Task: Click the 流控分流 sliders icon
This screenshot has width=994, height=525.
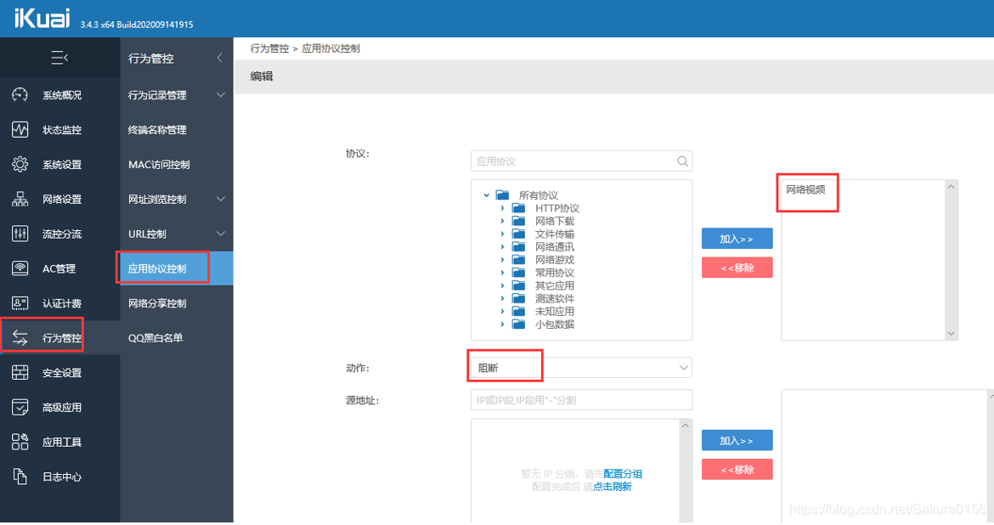Action: point(20,234)
